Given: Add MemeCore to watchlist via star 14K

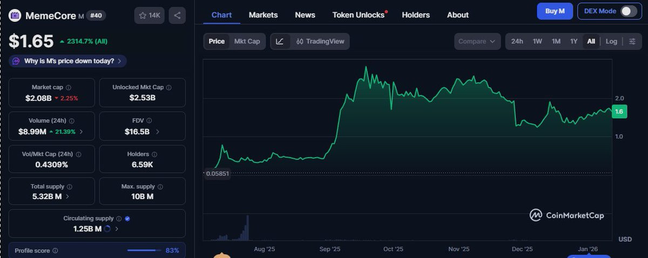Looking at the screenshot, I should click(x=150, y=16).
